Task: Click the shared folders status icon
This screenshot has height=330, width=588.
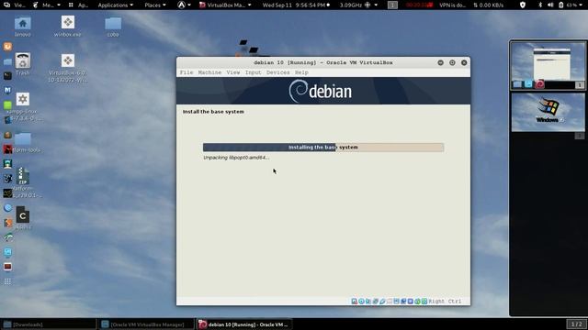Action: [x=390, y=302]
